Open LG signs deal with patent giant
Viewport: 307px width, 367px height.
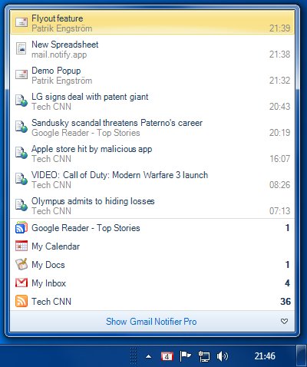tap(153, 101)
